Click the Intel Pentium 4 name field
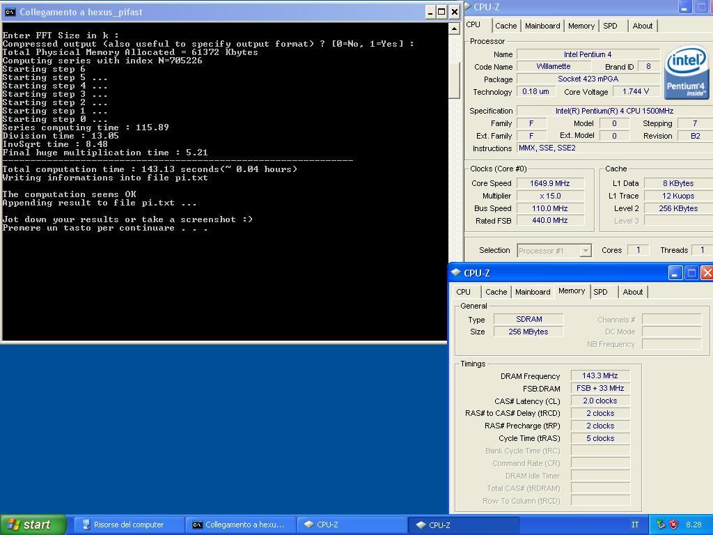 tap(588, 54)
